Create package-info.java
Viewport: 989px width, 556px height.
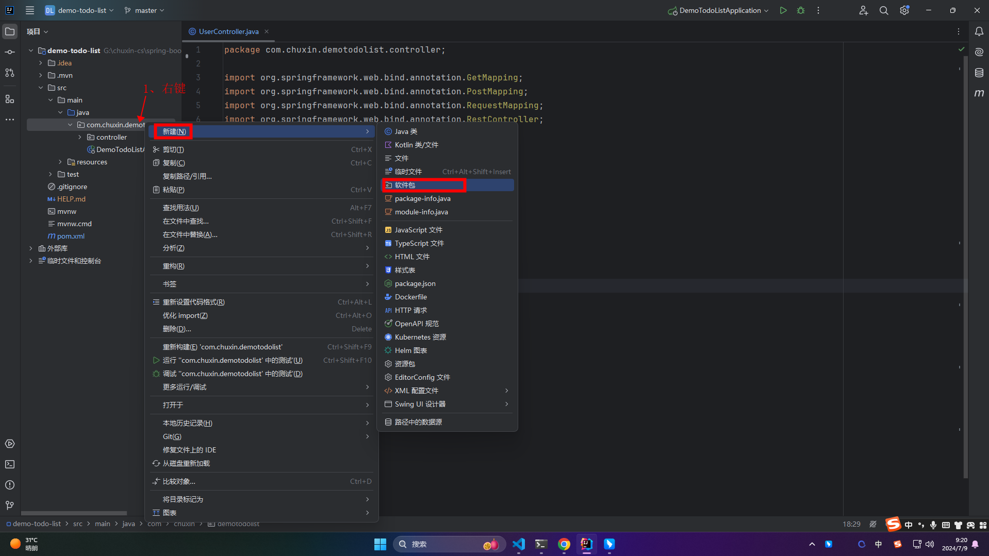click(447, 198)
